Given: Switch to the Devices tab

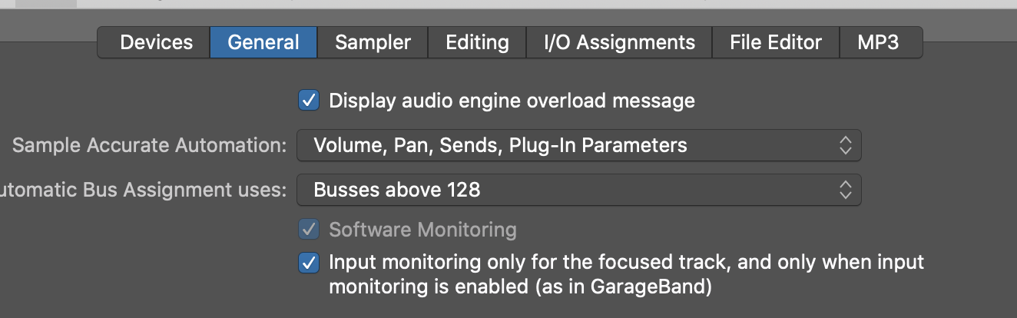Looking at the screenshot, I should (x=155, y=42).
